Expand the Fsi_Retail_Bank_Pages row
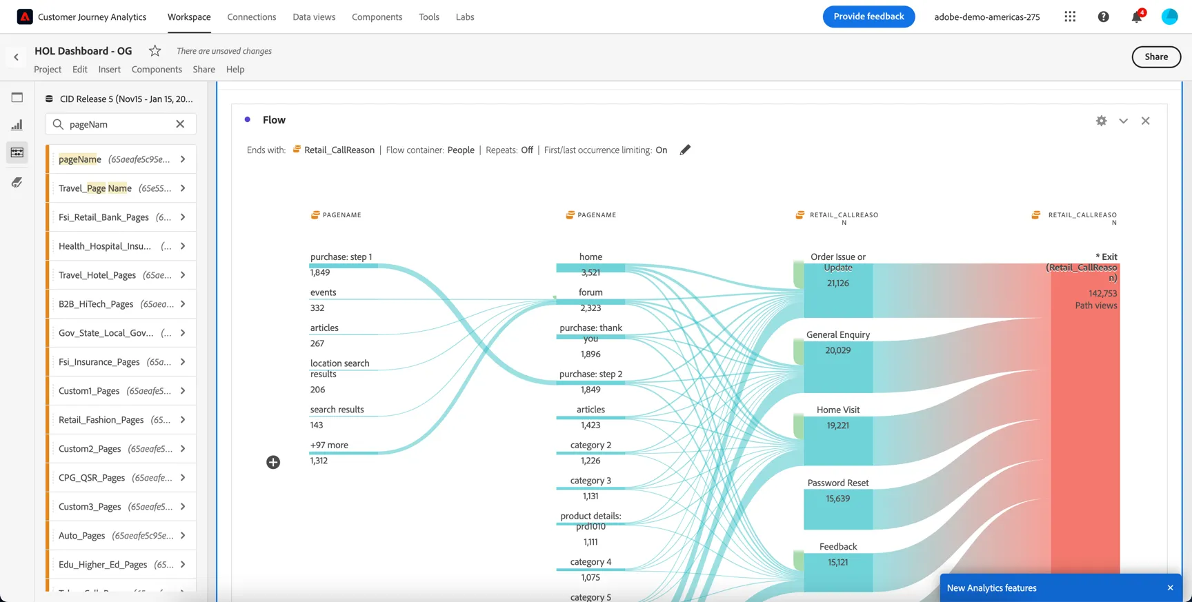Image resolution: width=1192 pixels, height=602 pixels. (183, 217)
